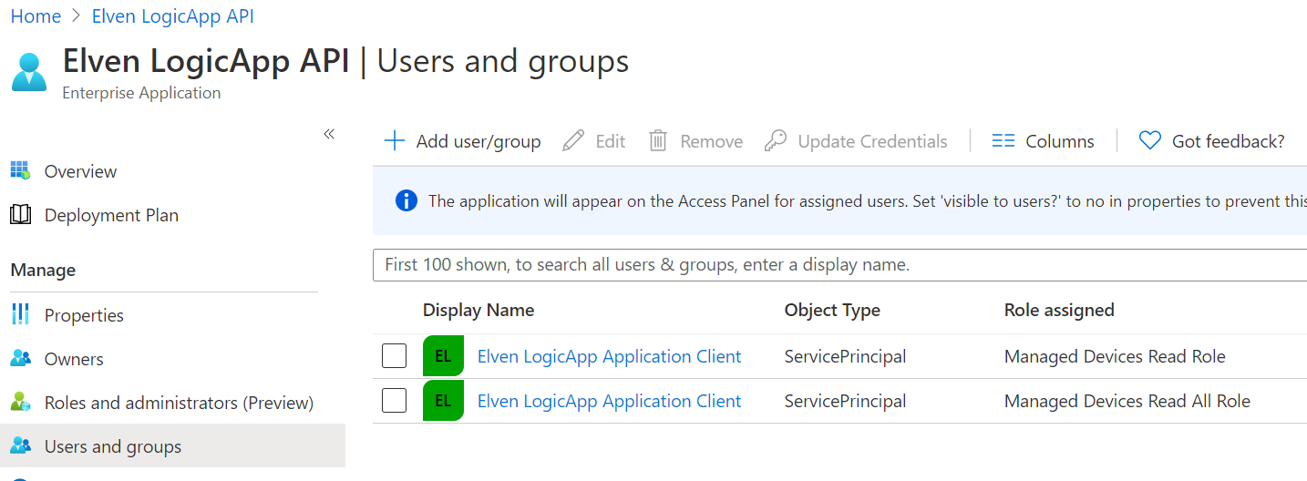Click the Enterprise Application avatar icon
This screenshot has height=481, width=1307.
[29, 72]
